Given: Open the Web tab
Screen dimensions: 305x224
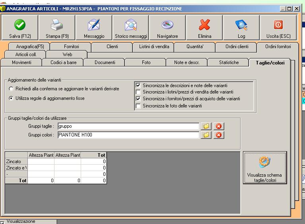Looking at the screenshot, I should 67,55.
